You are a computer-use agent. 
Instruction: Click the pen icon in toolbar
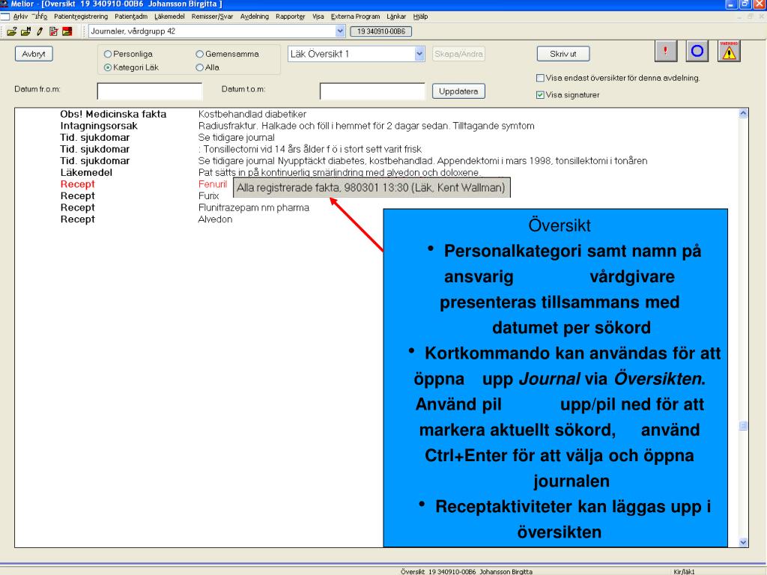tap(40, 31)
